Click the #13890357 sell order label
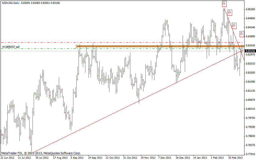Screen dimensions: 256x160 coord(11,47)
